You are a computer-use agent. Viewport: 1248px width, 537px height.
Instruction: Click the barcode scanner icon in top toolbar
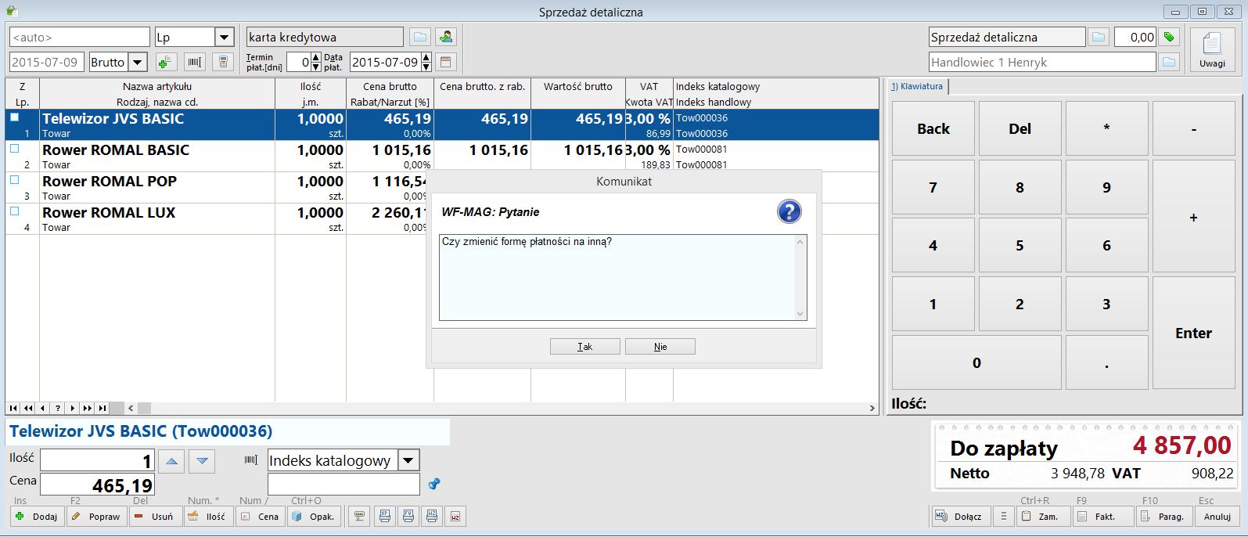(x=195, y=62)
